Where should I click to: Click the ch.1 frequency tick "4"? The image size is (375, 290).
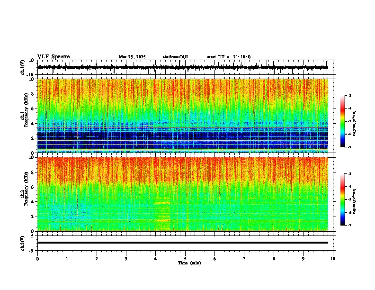point(33,124)
